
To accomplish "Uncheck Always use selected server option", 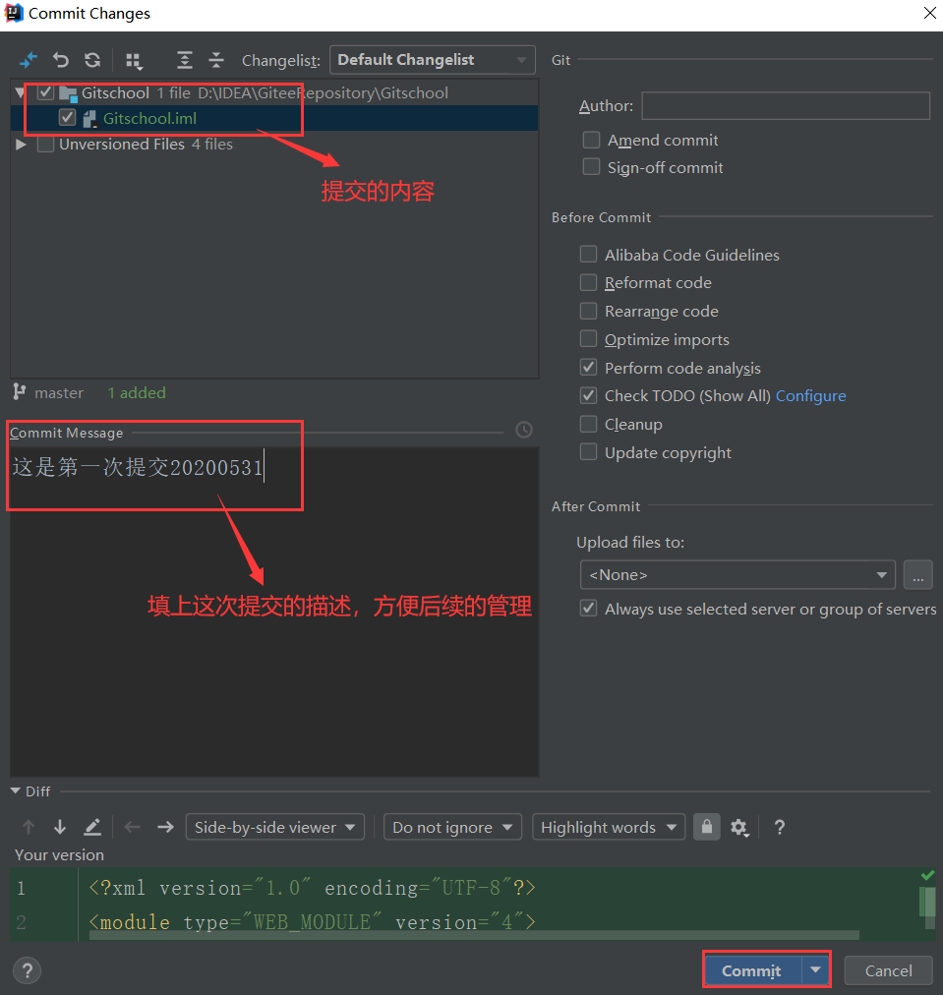I will coord(588,609).
